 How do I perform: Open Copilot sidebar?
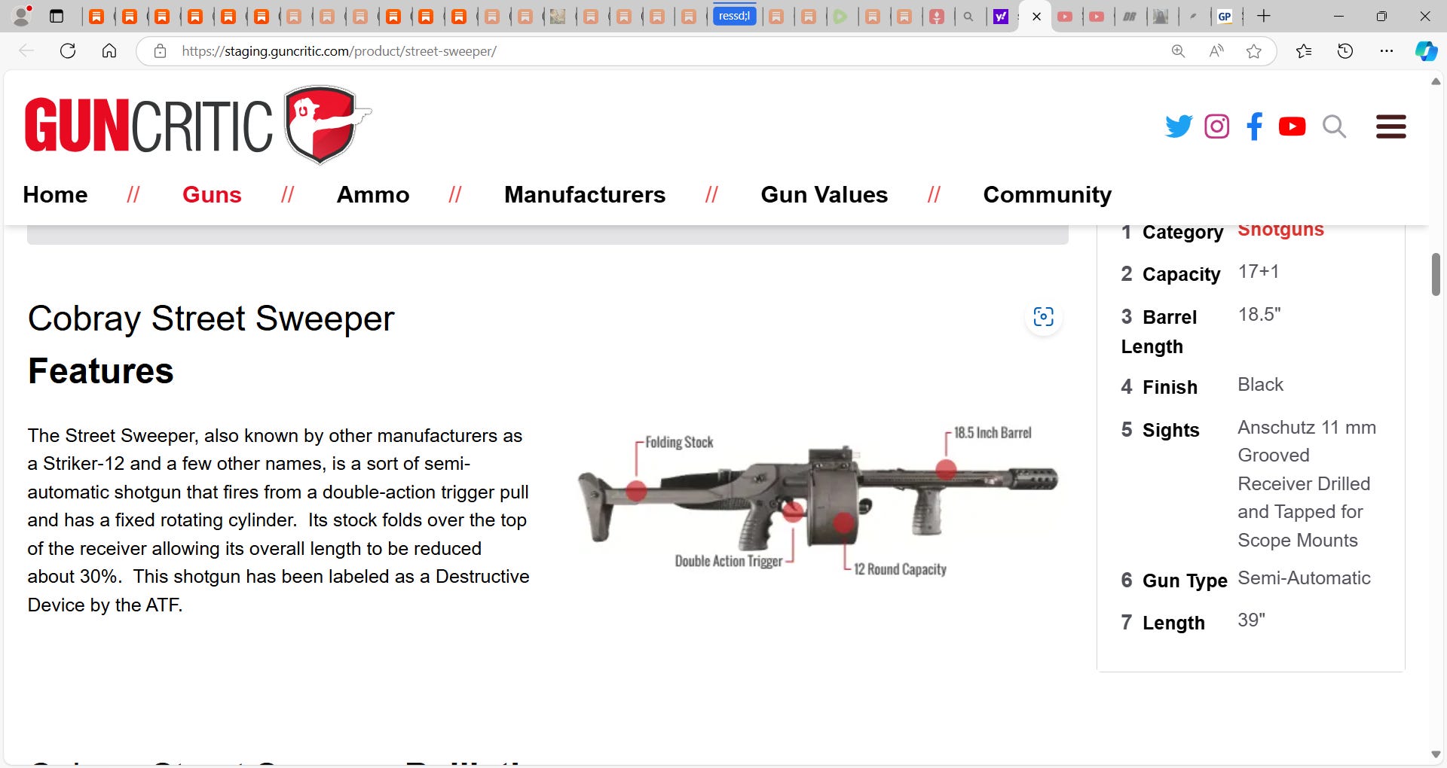click(1426, 51)
